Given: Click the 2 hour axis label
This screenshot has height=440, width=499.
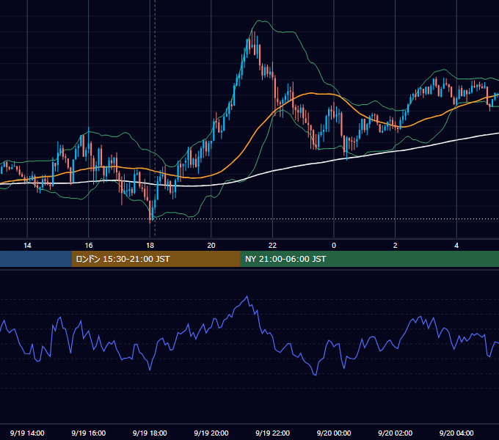Looking at the screenshot, I should point(396,246).
